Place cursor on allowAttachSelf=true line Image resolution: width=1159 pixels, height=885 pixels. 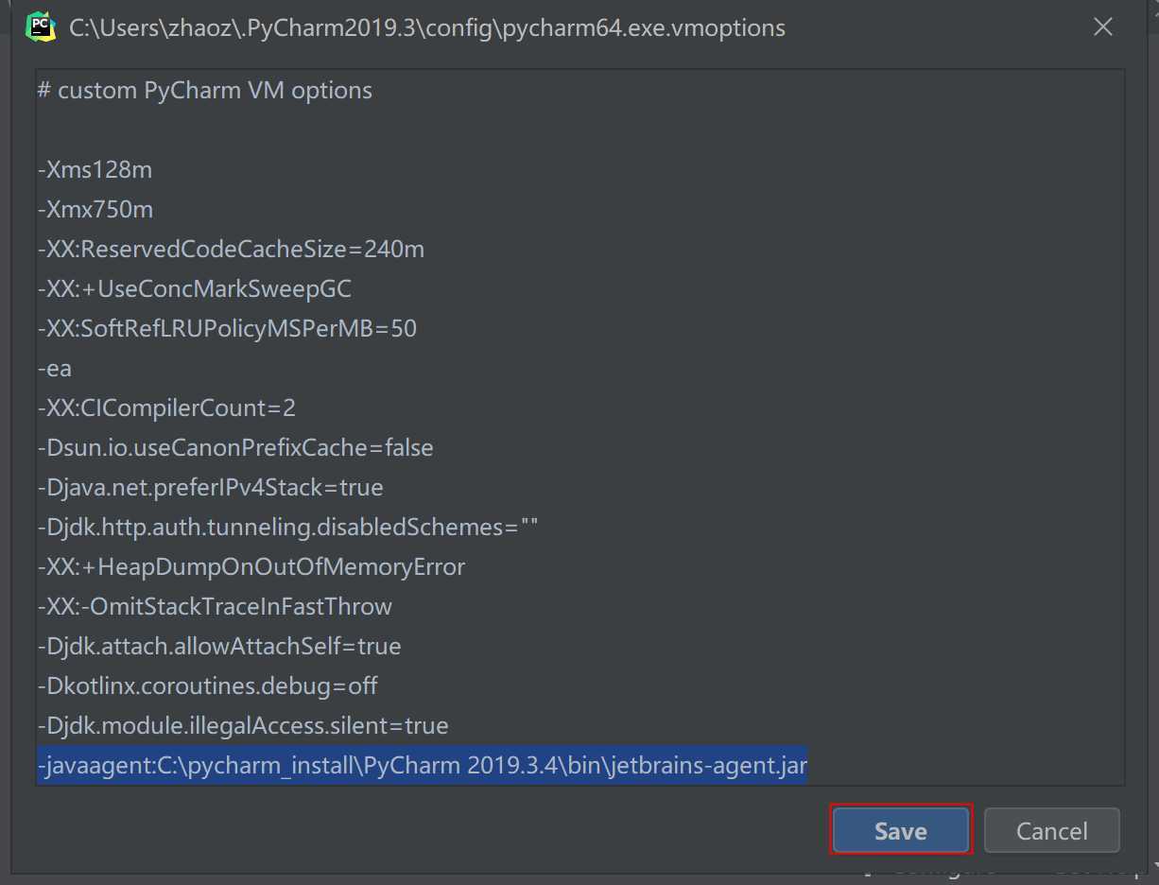(x=219, y=647)
